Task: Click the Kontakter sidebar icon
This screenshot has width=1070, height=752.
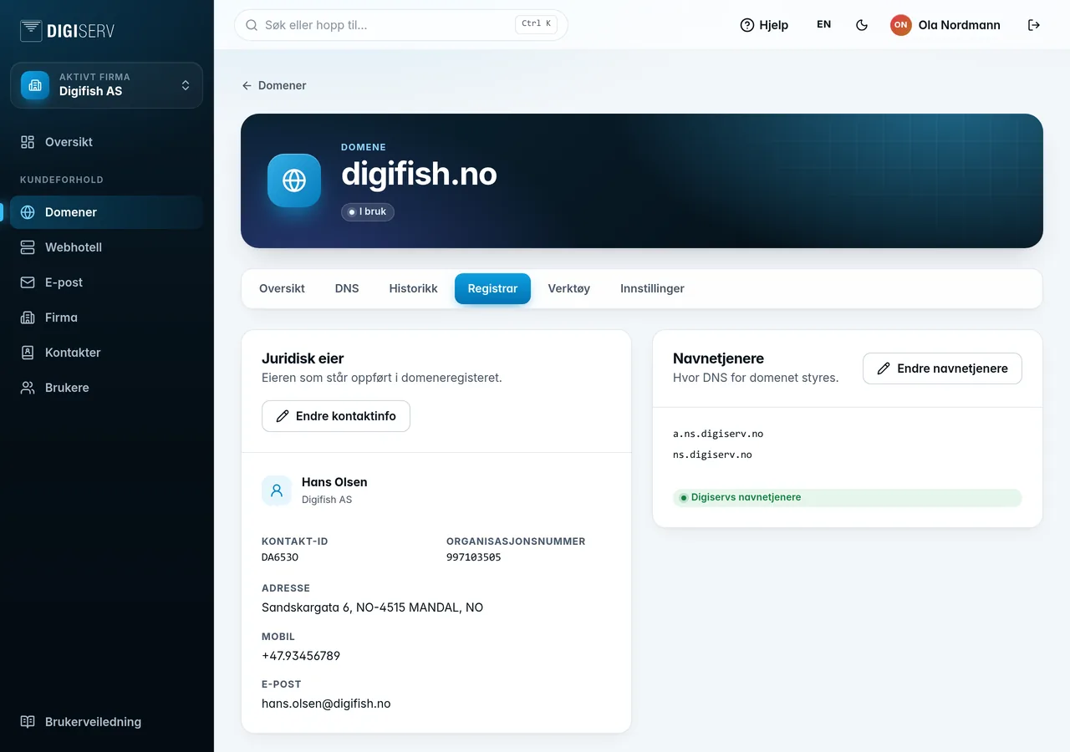Action: coord(28,353)
